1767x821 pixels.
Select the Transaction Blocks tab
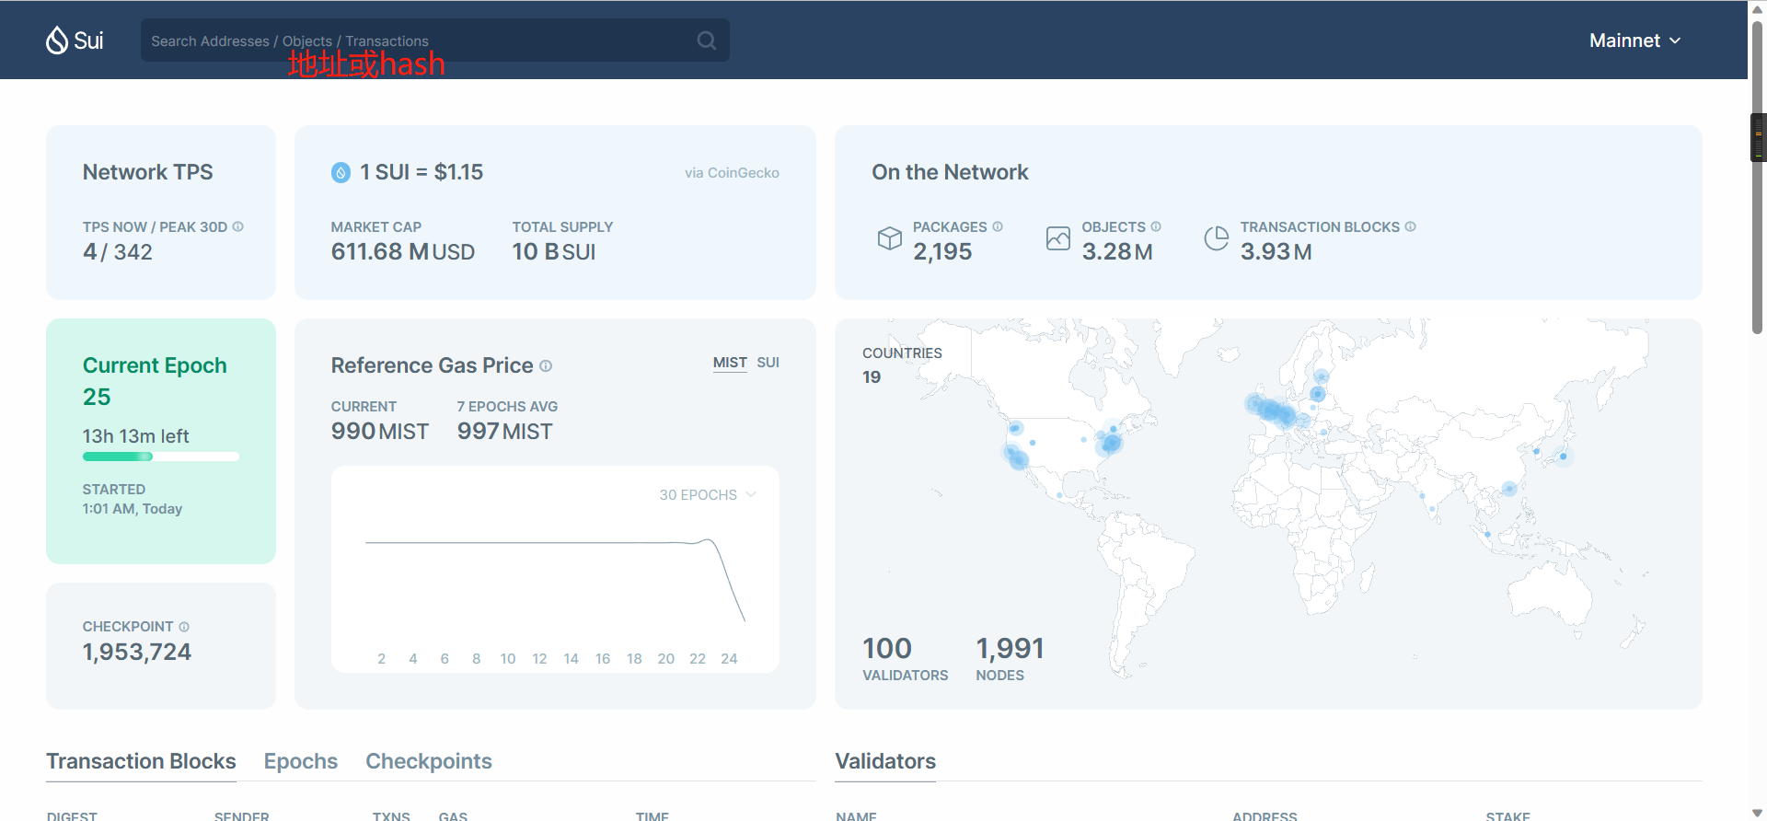point(141,761)
